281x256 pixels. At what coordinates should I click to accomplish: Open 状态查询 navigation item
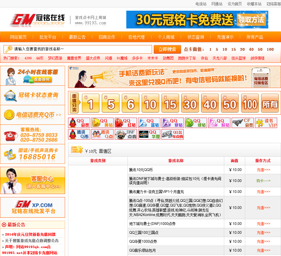196,37
